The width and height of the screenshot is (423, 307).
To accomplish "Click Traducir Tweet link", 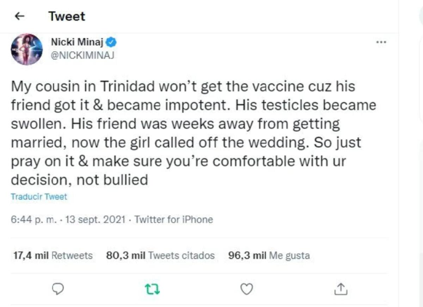I will [x=39, y=197].
